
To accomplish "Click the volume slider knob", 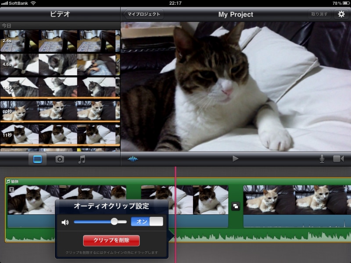I will (x=115, y=222).
